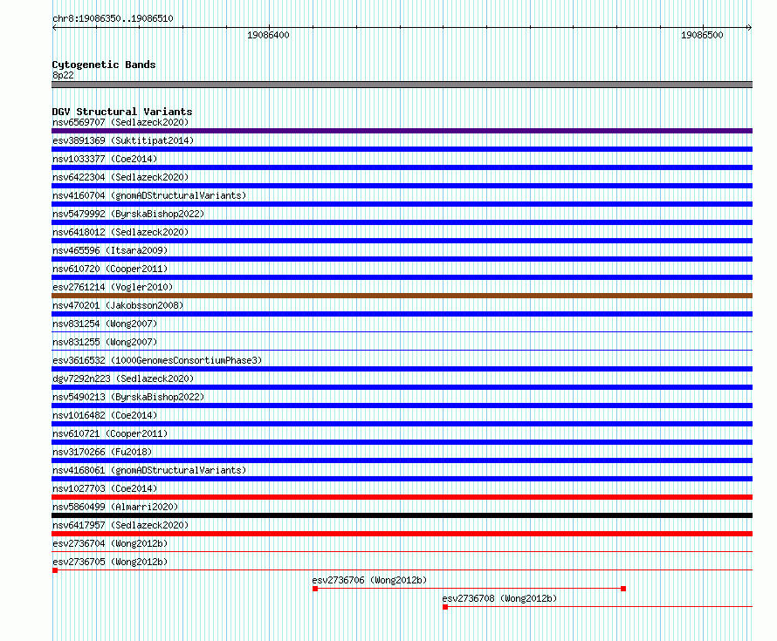
Task: Open variant esv3891369 (Suktitipat2014)
Action: [123, 140]
